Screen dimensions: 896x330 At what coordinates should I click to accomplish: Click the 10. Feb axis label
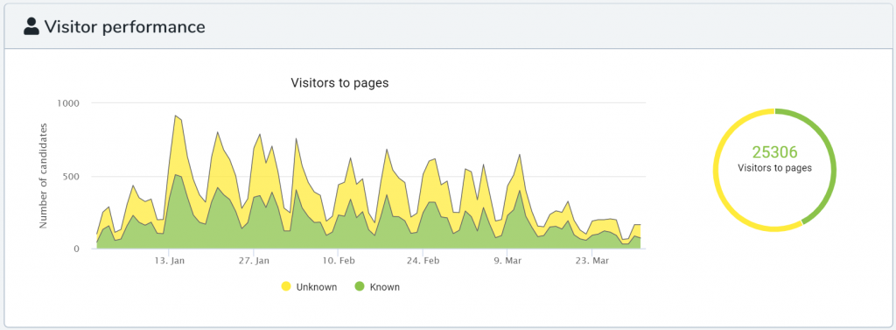click(x=339, y=261)
